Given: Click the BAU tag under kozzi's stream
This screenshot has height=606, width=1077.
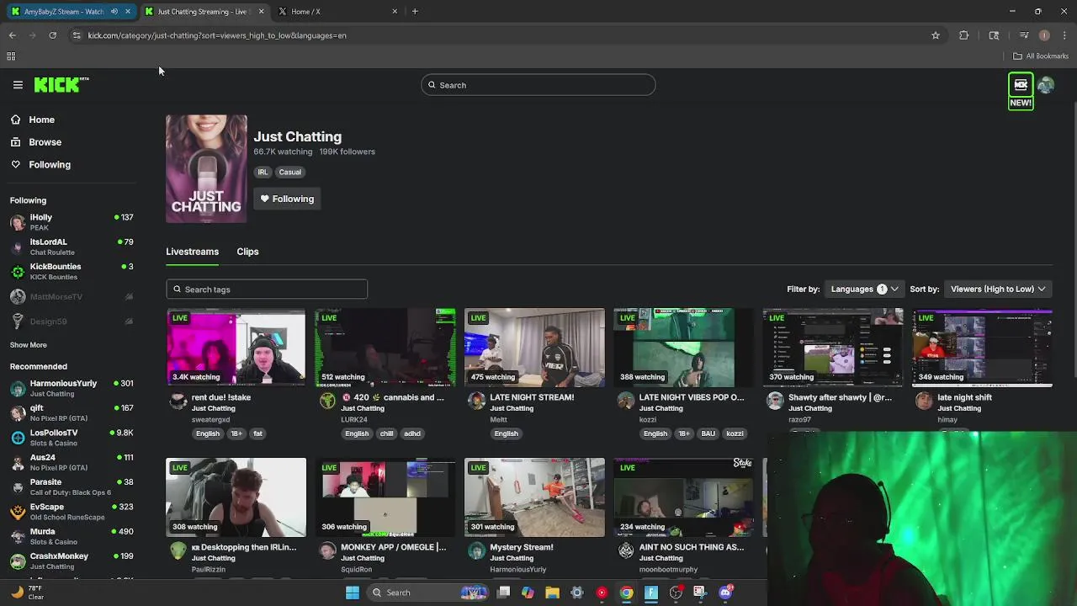Looking at the screenshot, I should tap(708, 433).
